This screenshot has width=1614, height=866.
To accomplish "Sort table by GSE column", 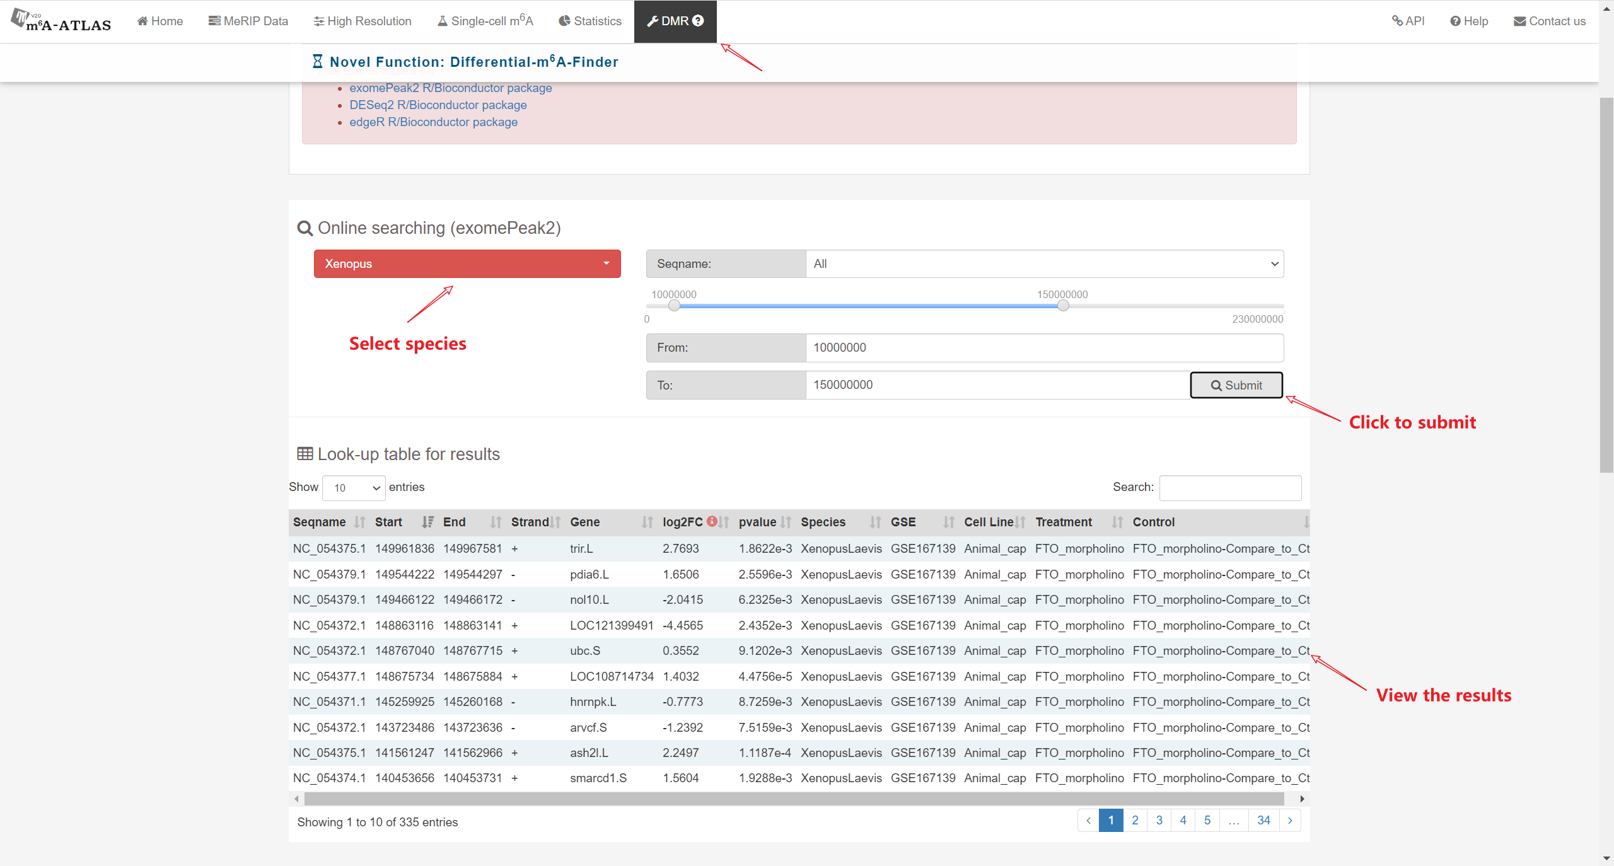I will coord(923,522).
